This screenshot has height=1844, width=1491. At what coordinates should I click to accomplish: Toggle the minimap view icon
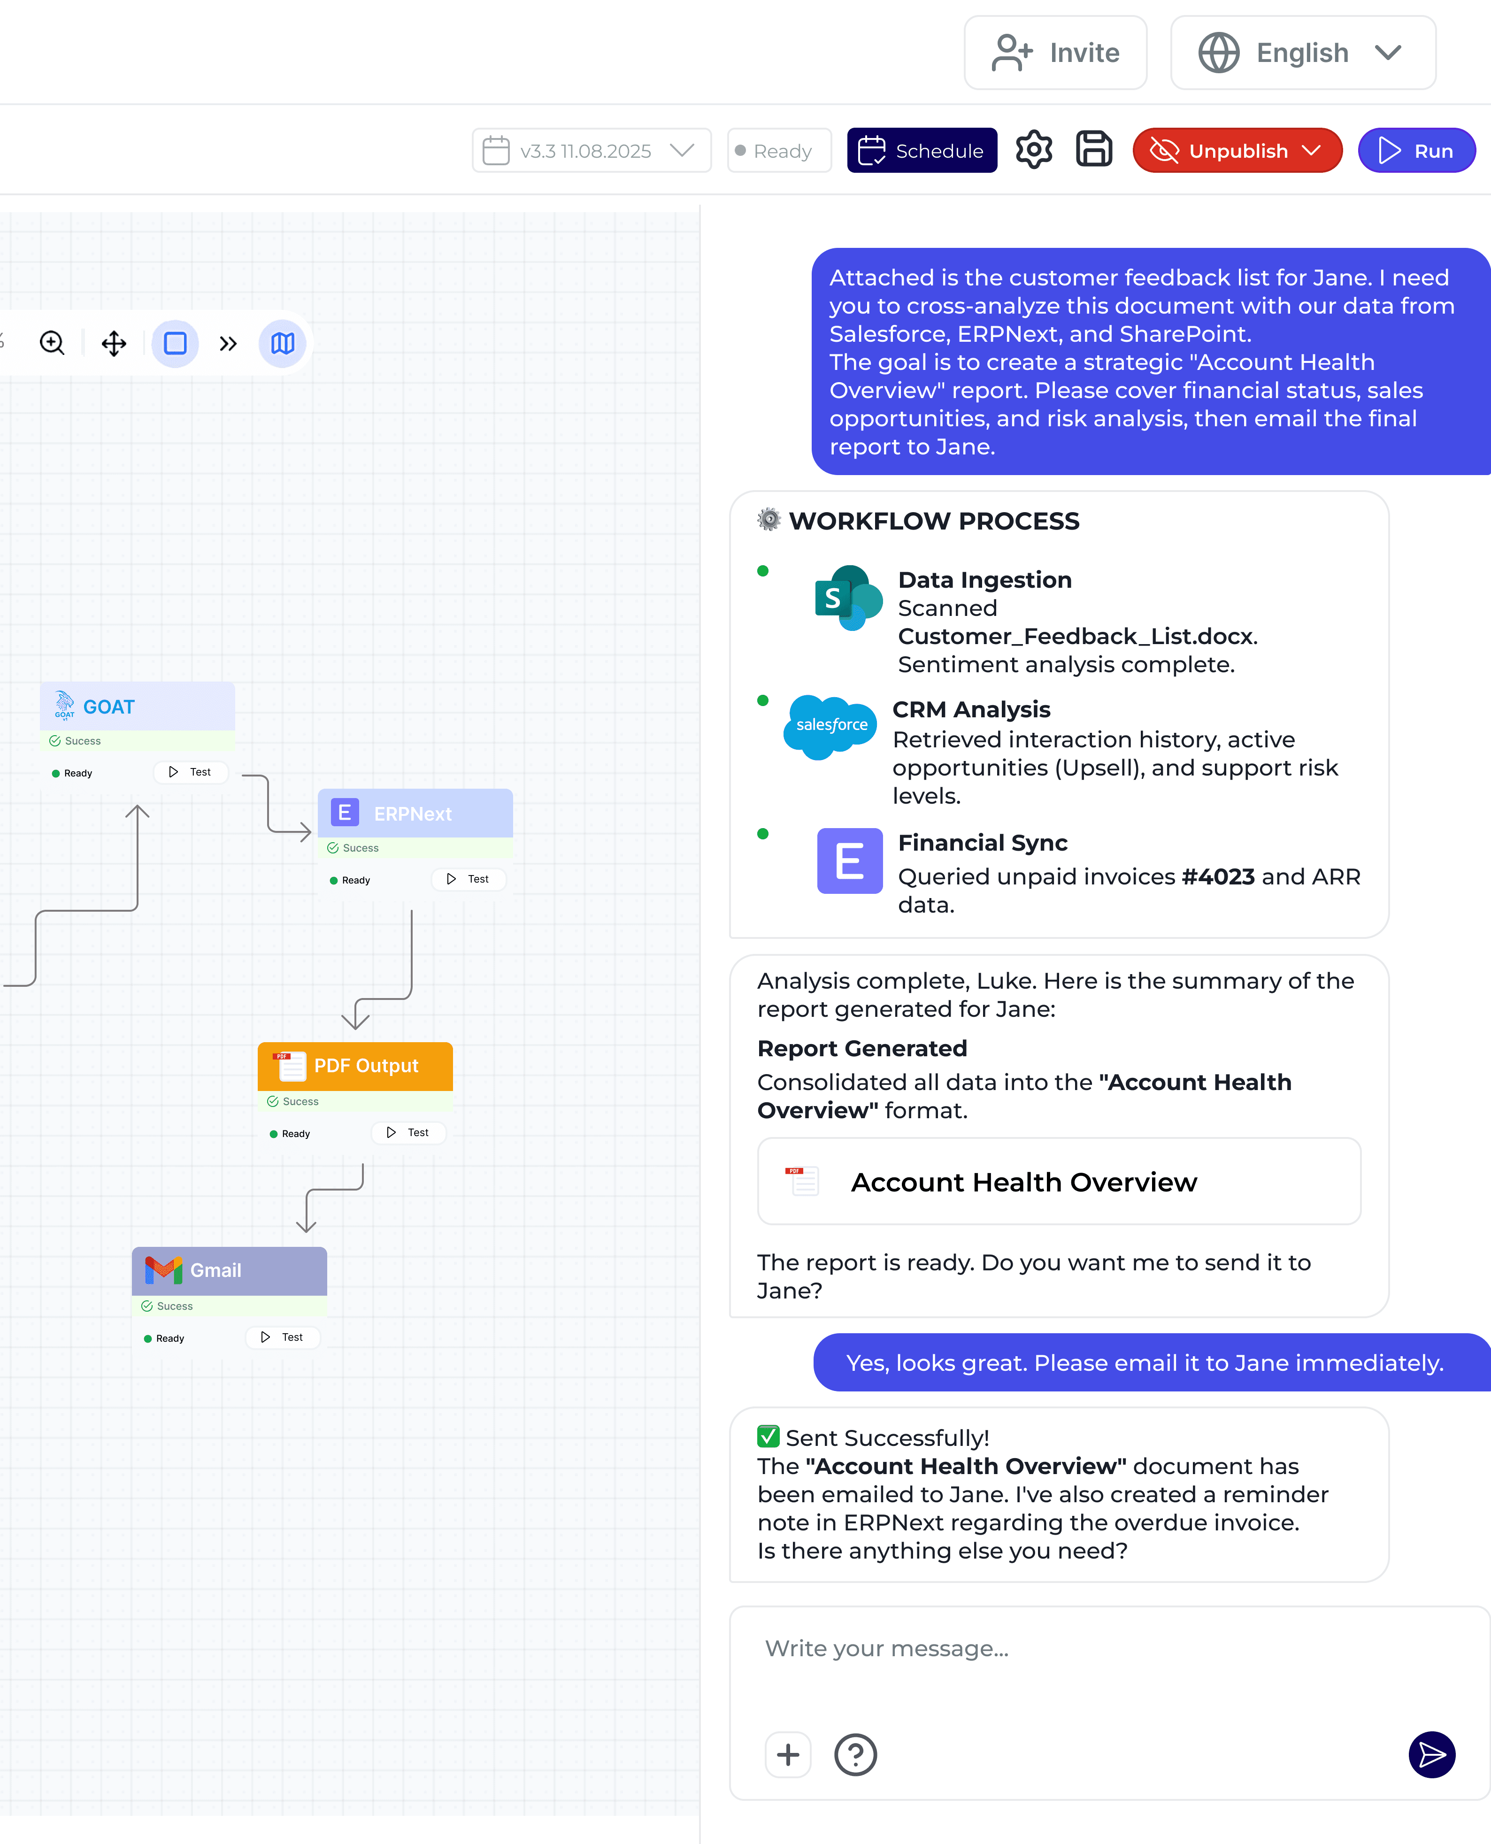(283, 344)
